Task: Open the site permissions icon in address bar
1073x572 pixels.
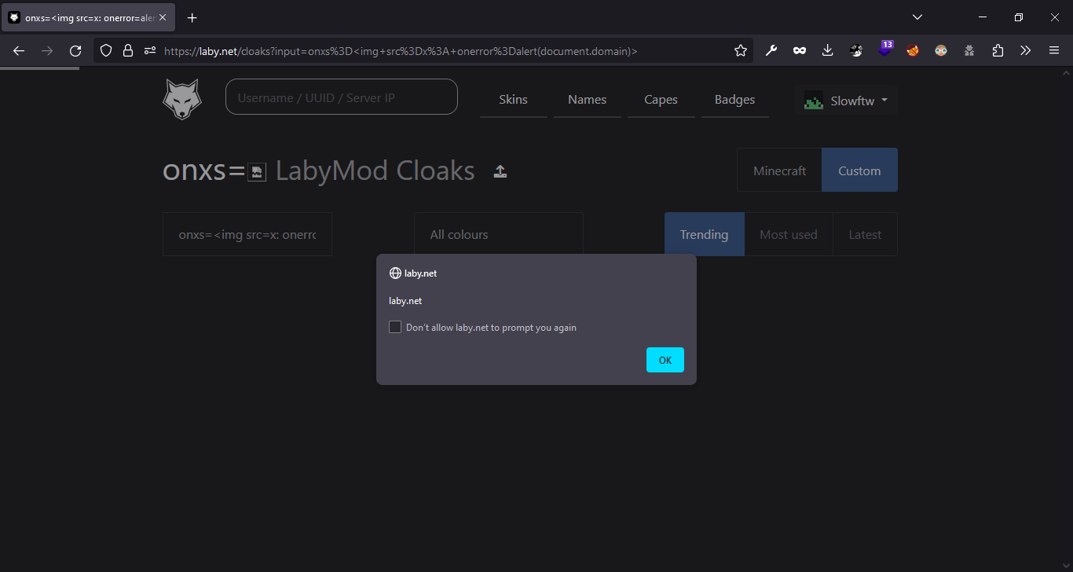Action: (149, 50)
